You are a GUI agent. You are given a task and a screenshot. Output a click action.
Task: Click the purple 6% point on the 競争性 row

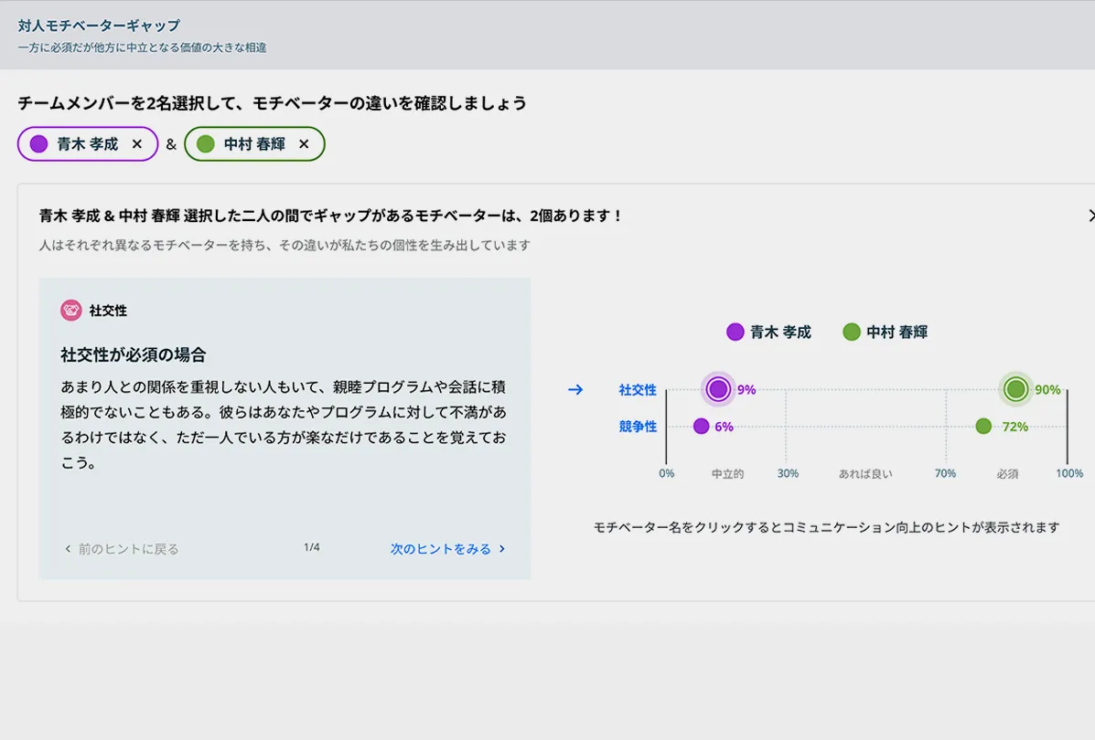pos(703,426)
